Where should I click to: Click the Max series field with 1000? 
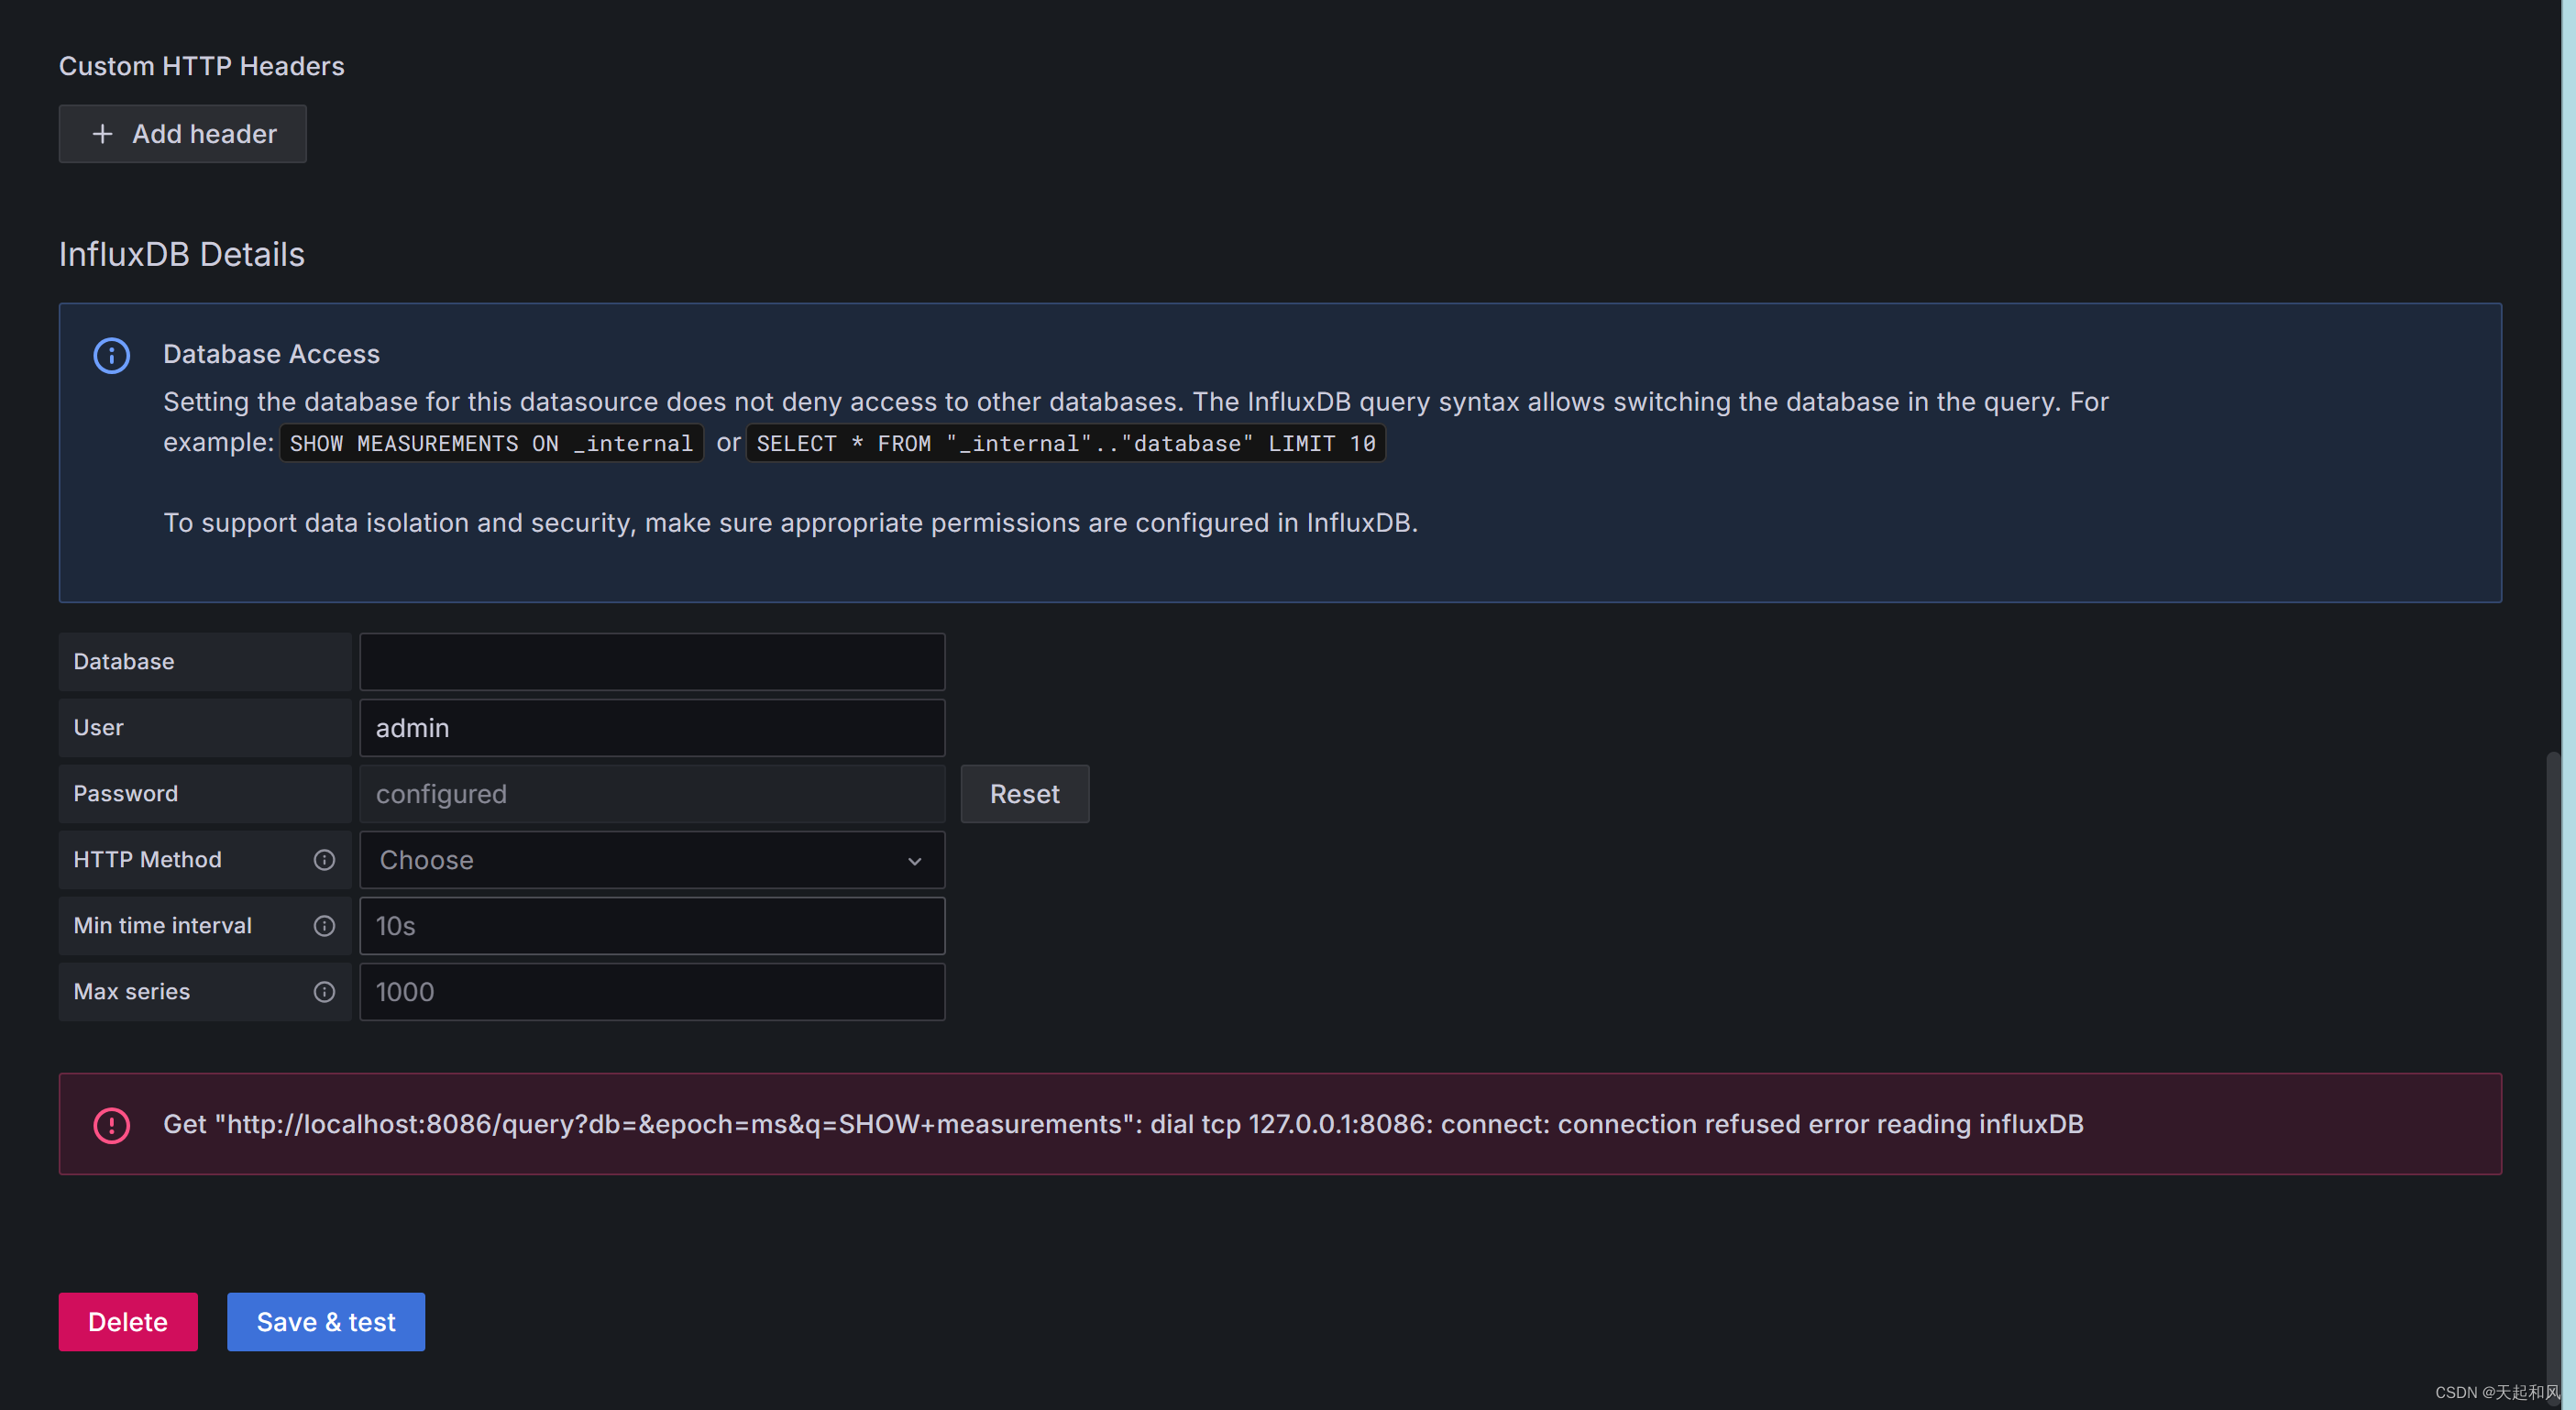651,991
